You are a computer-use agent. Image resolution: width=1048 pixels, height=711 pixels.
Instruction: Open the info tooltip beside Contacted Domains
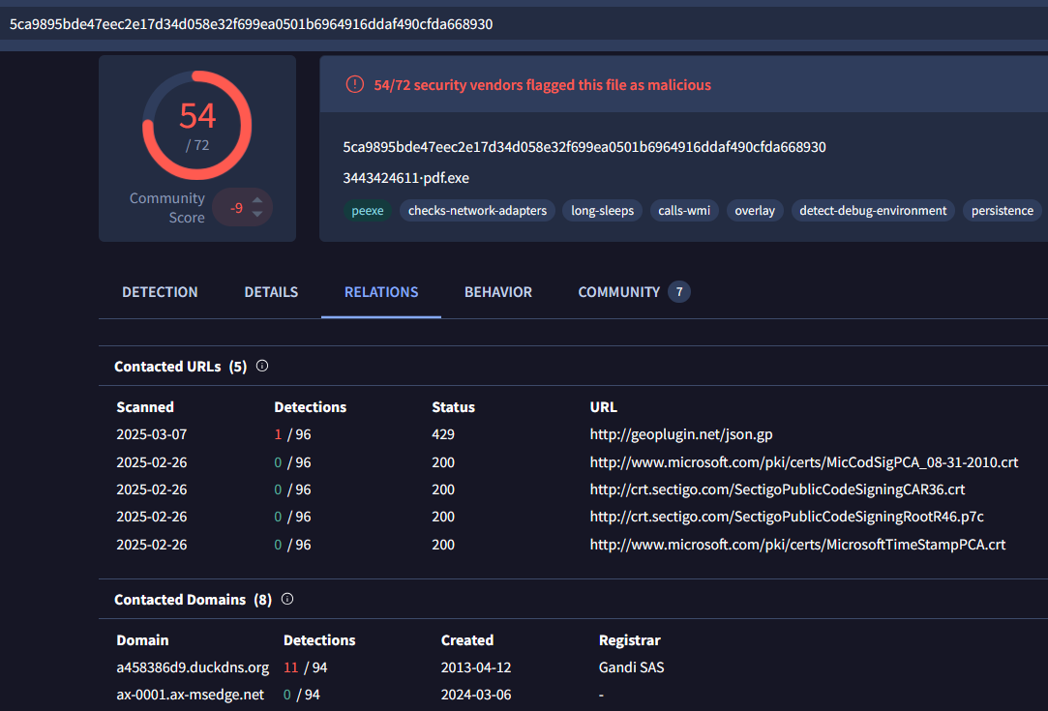click(x=286, y=599)
